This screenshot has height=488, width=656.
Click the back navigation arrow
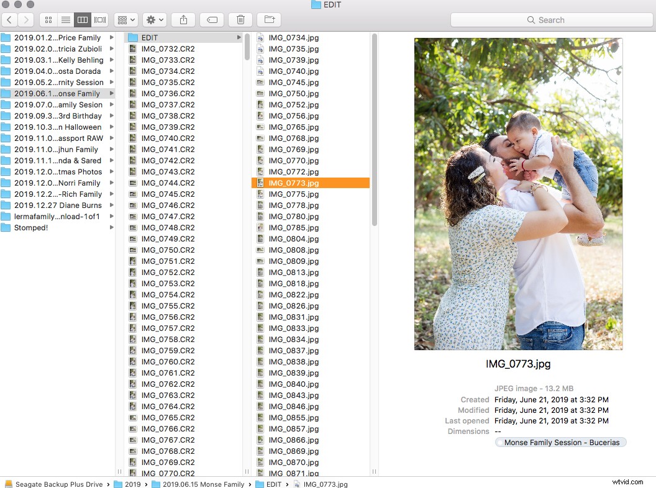click(x=9, y=19)
